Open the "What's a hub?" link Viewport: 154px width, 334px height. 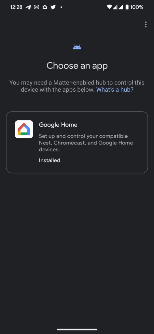[x=115, y=89]
